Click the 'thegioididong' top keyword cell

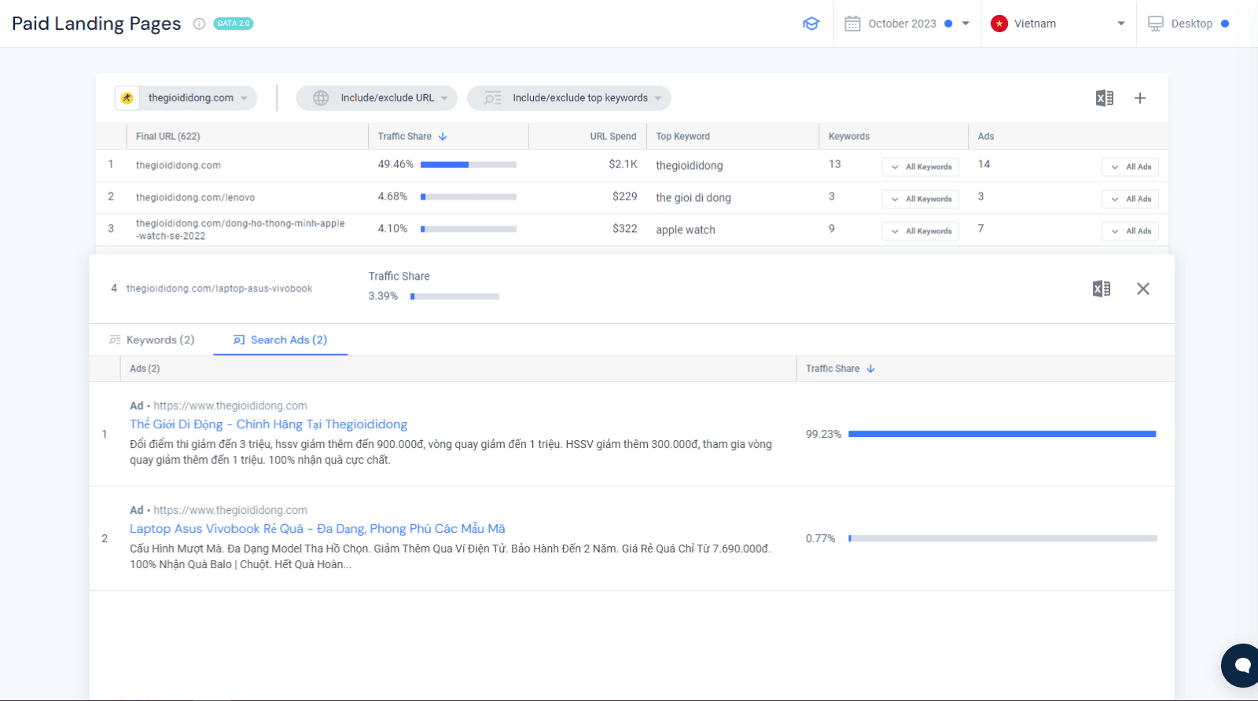point(690,165)
